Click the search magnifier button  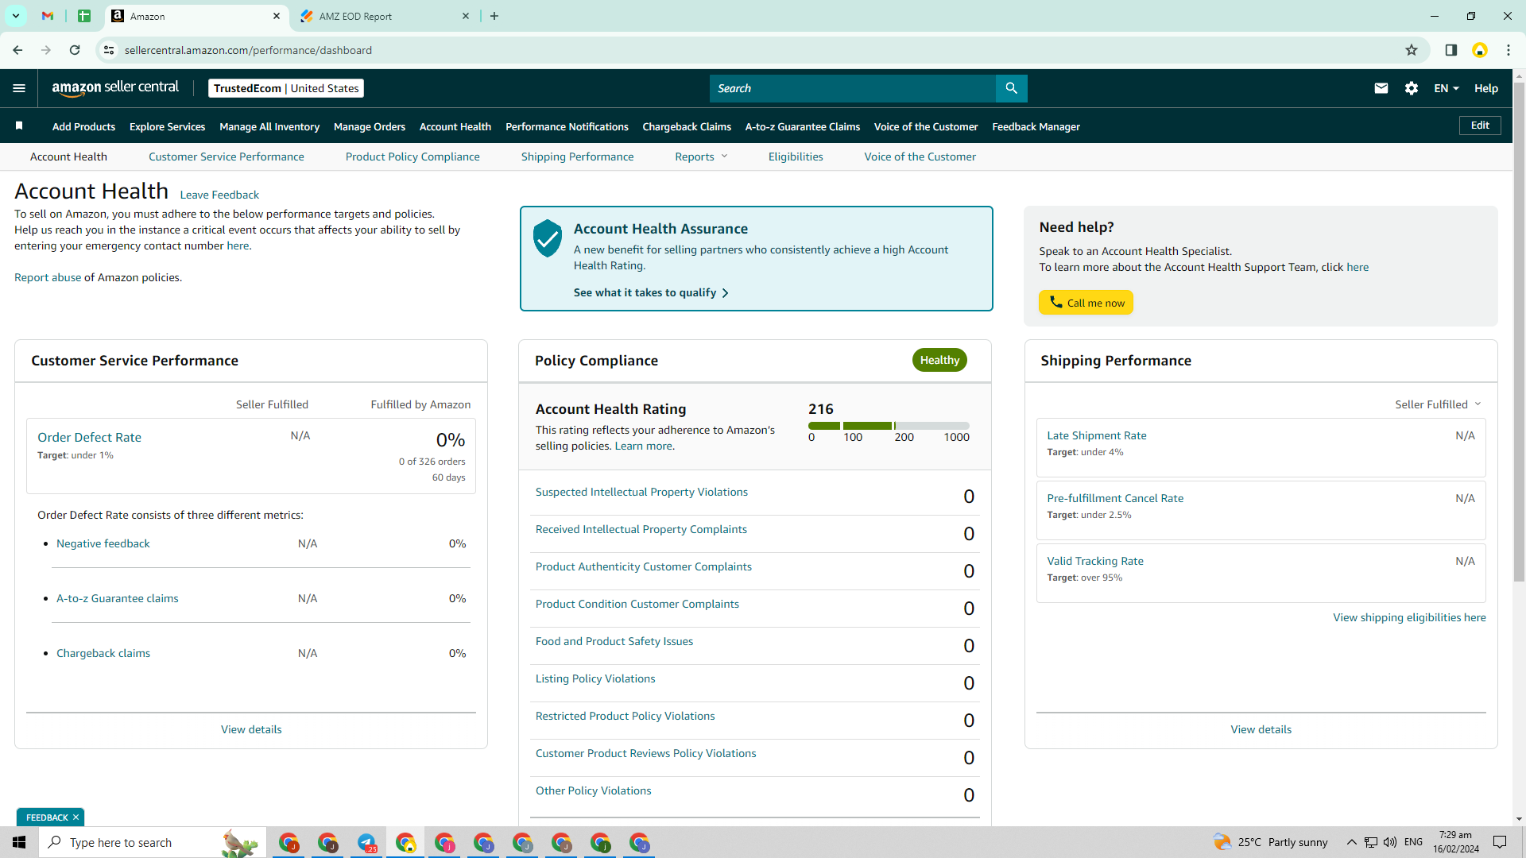(1011, 88)
